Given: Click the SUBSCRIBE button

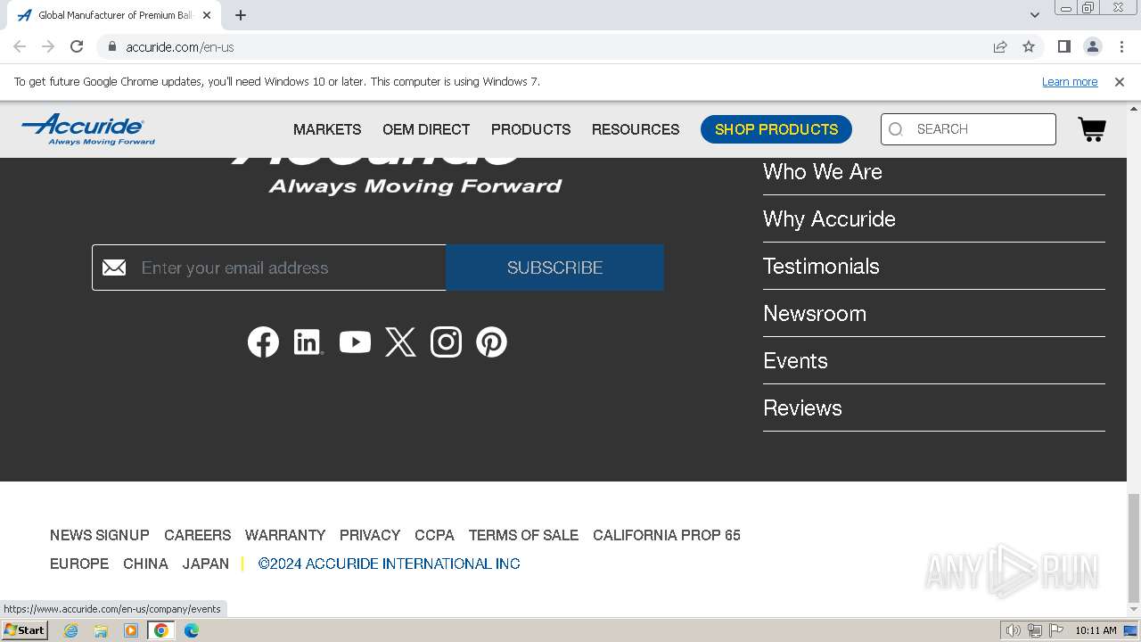Looking at the screenshot, I should click(554, 267).
